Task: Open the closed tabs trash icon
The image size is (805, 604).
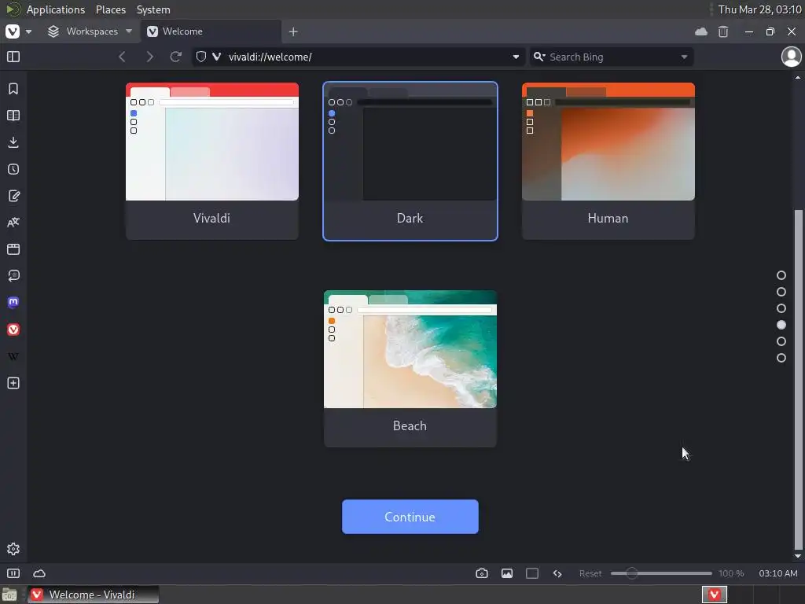Action: pos(723,31)
